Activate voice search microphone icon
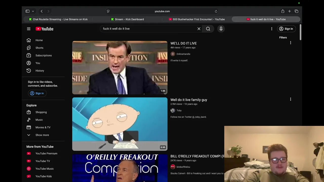The image size is (324, 182). (221, 29)
